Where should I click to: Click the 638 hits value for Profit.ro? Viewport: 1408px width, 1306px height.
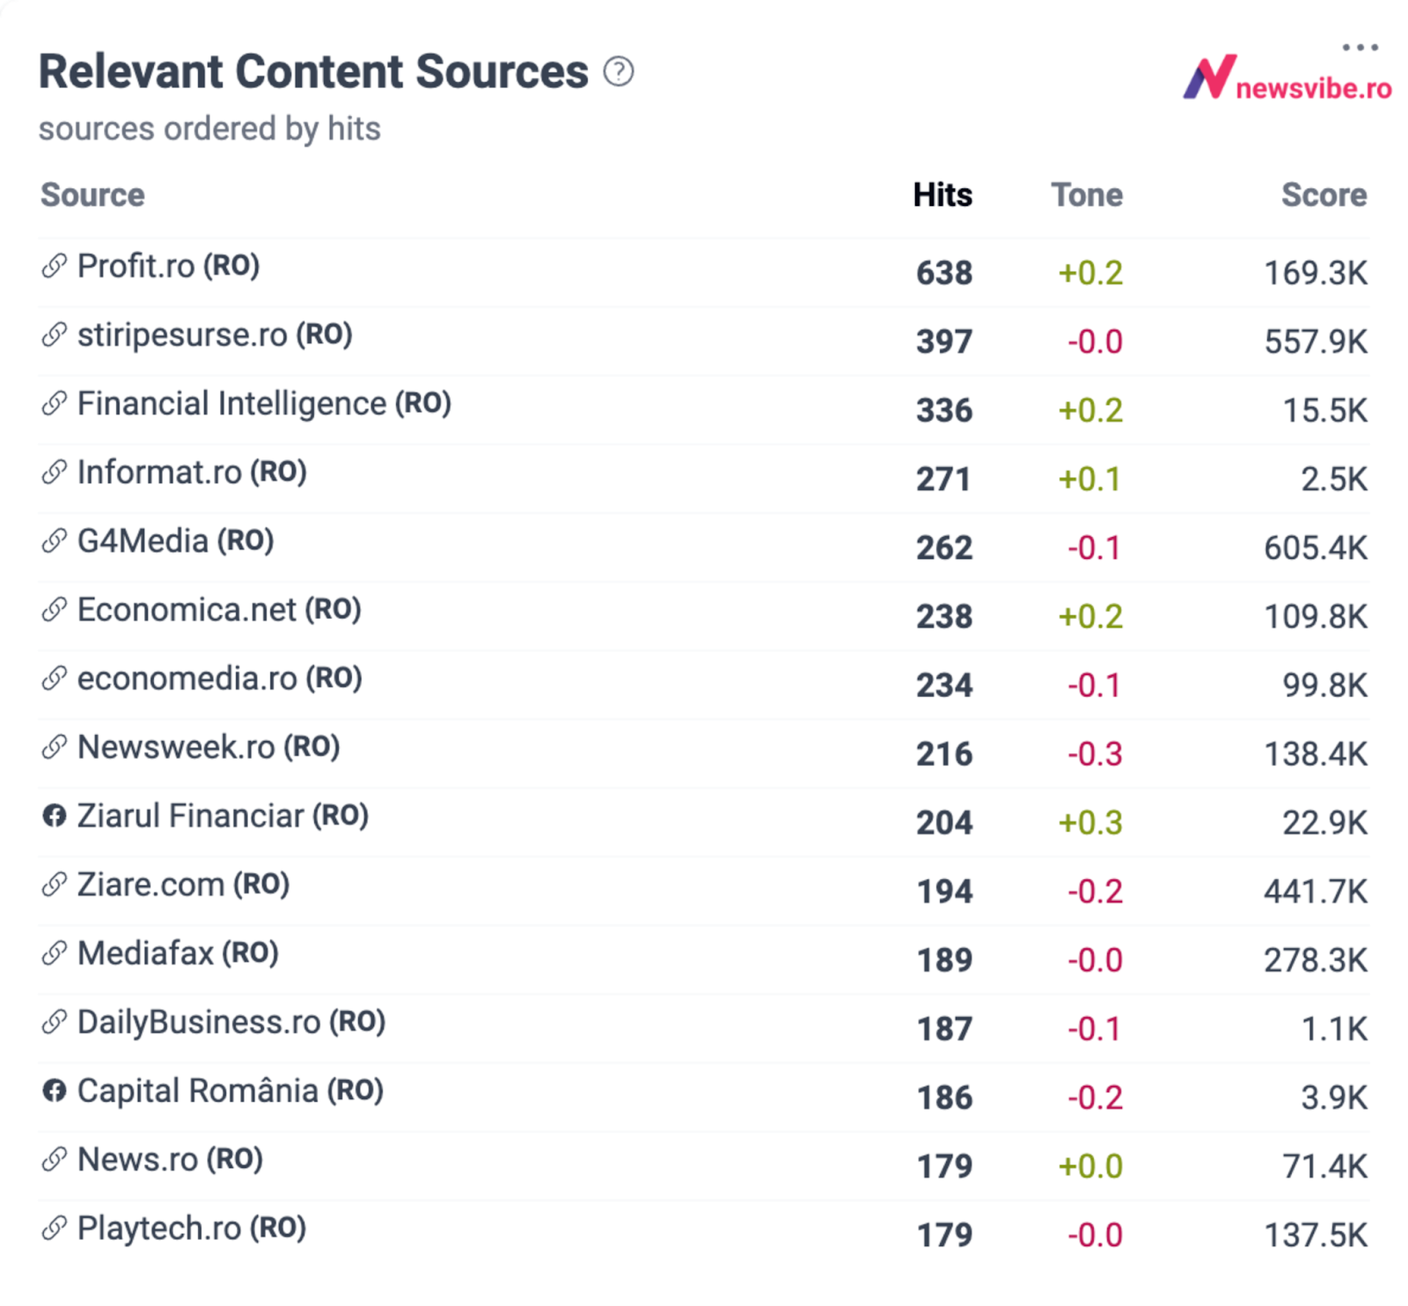point(944,273)
